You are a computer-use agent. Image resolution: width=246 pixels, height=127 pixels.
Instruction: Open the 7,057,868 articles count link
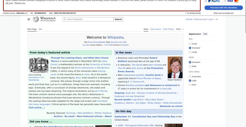(x=108, y=45)
